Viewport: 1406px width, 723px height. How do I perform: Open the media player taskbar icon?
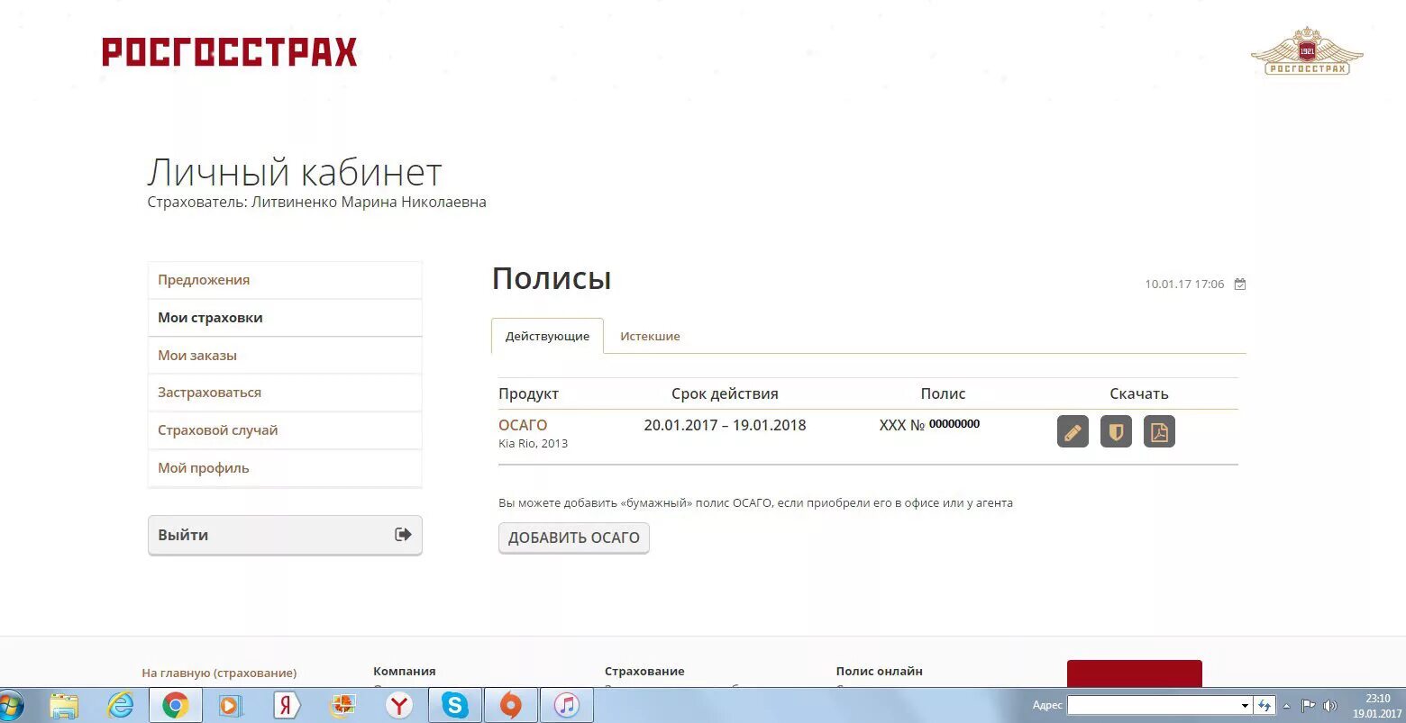pos(230,706)
